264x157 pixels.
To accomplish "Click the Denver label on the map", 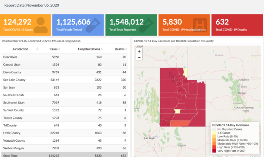I will pyautogui.click(x=242, y=93).
